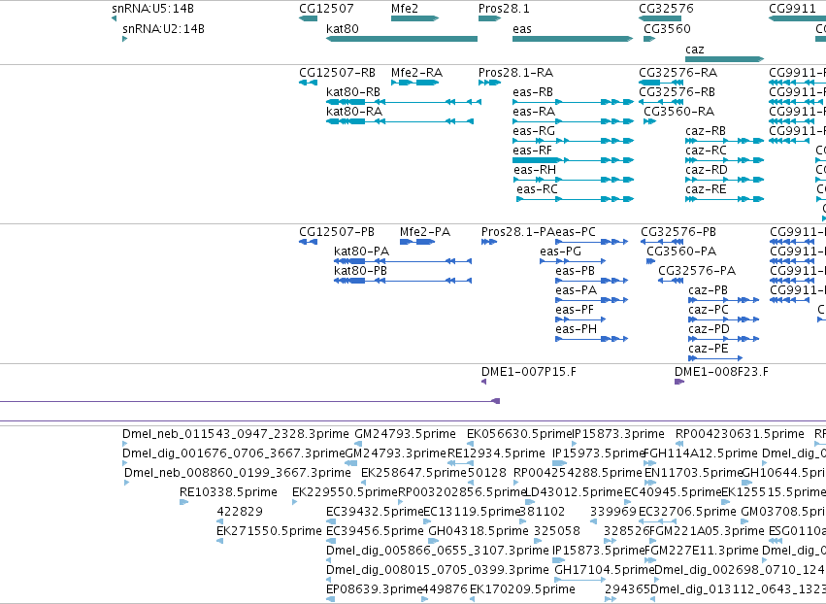Click the caz gene bar
This screenshot has height=604, width=826.
click(725, 59)
